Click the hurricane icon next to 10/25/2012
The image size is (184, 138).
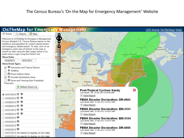coord(18,117)
